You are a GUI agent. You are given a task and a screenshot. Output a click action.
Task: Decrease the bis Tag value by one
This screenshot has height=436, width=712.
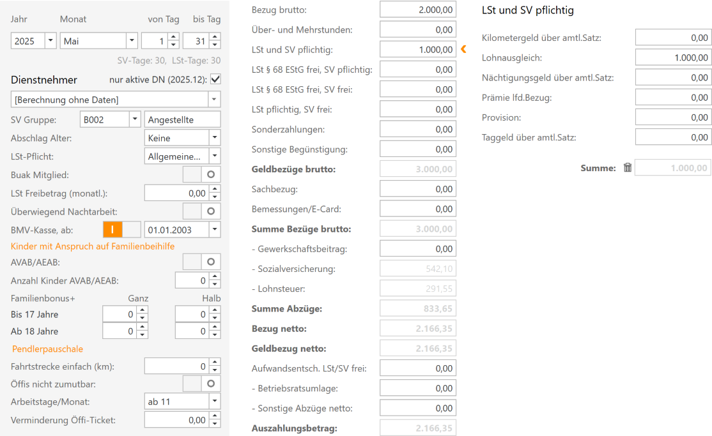215,45
